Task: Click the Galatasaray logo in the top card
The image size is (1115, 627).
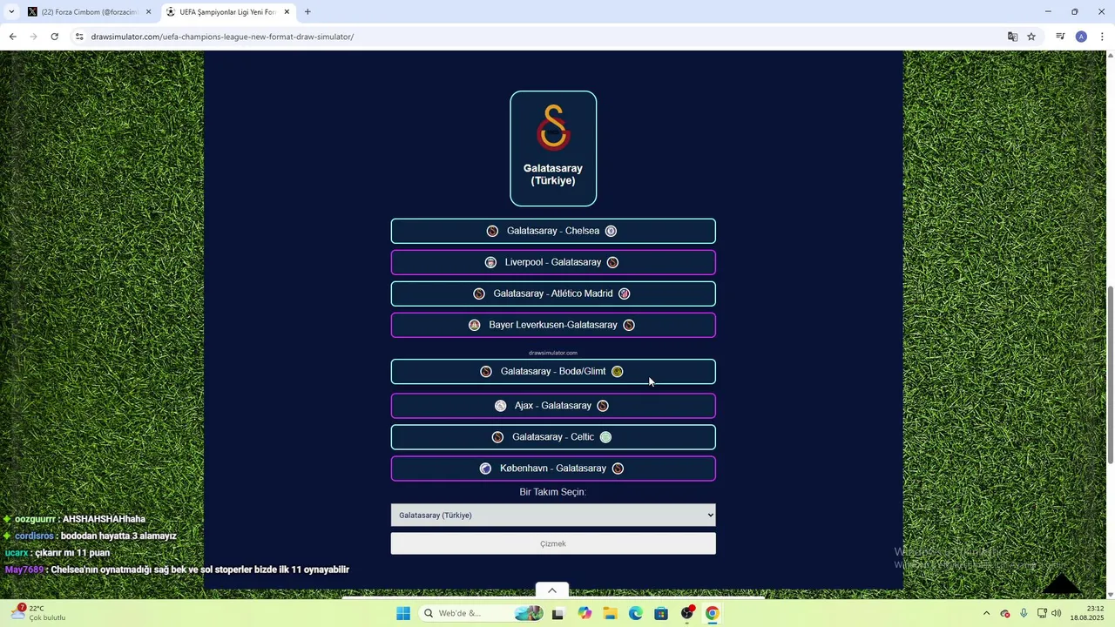Action: pyautogui.click(x=553, y=127)
